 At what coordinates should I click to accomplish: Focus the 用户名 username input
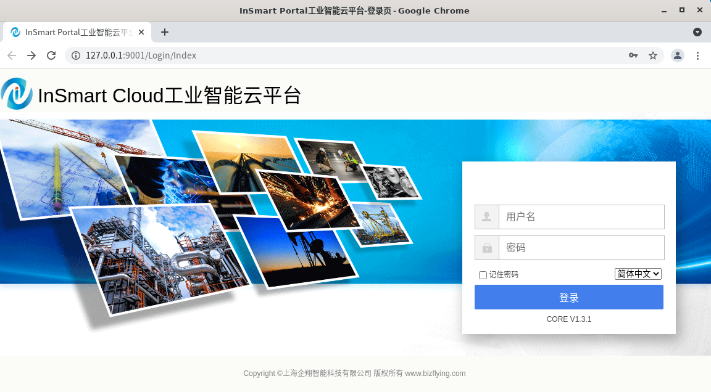(x=581, y=217)
